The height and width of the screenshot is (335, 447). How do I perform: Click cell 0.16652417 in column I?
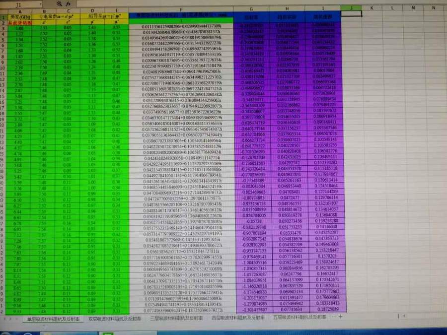click(x=328, y=273)
